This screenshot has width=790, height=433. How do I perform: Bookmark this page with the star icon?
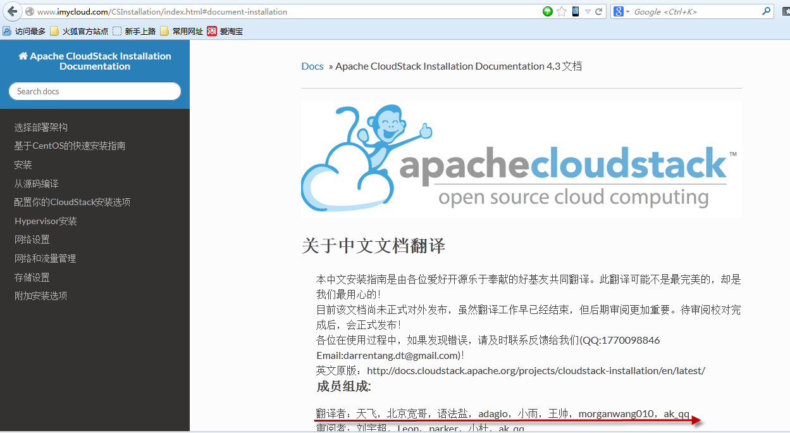(562, 11)
